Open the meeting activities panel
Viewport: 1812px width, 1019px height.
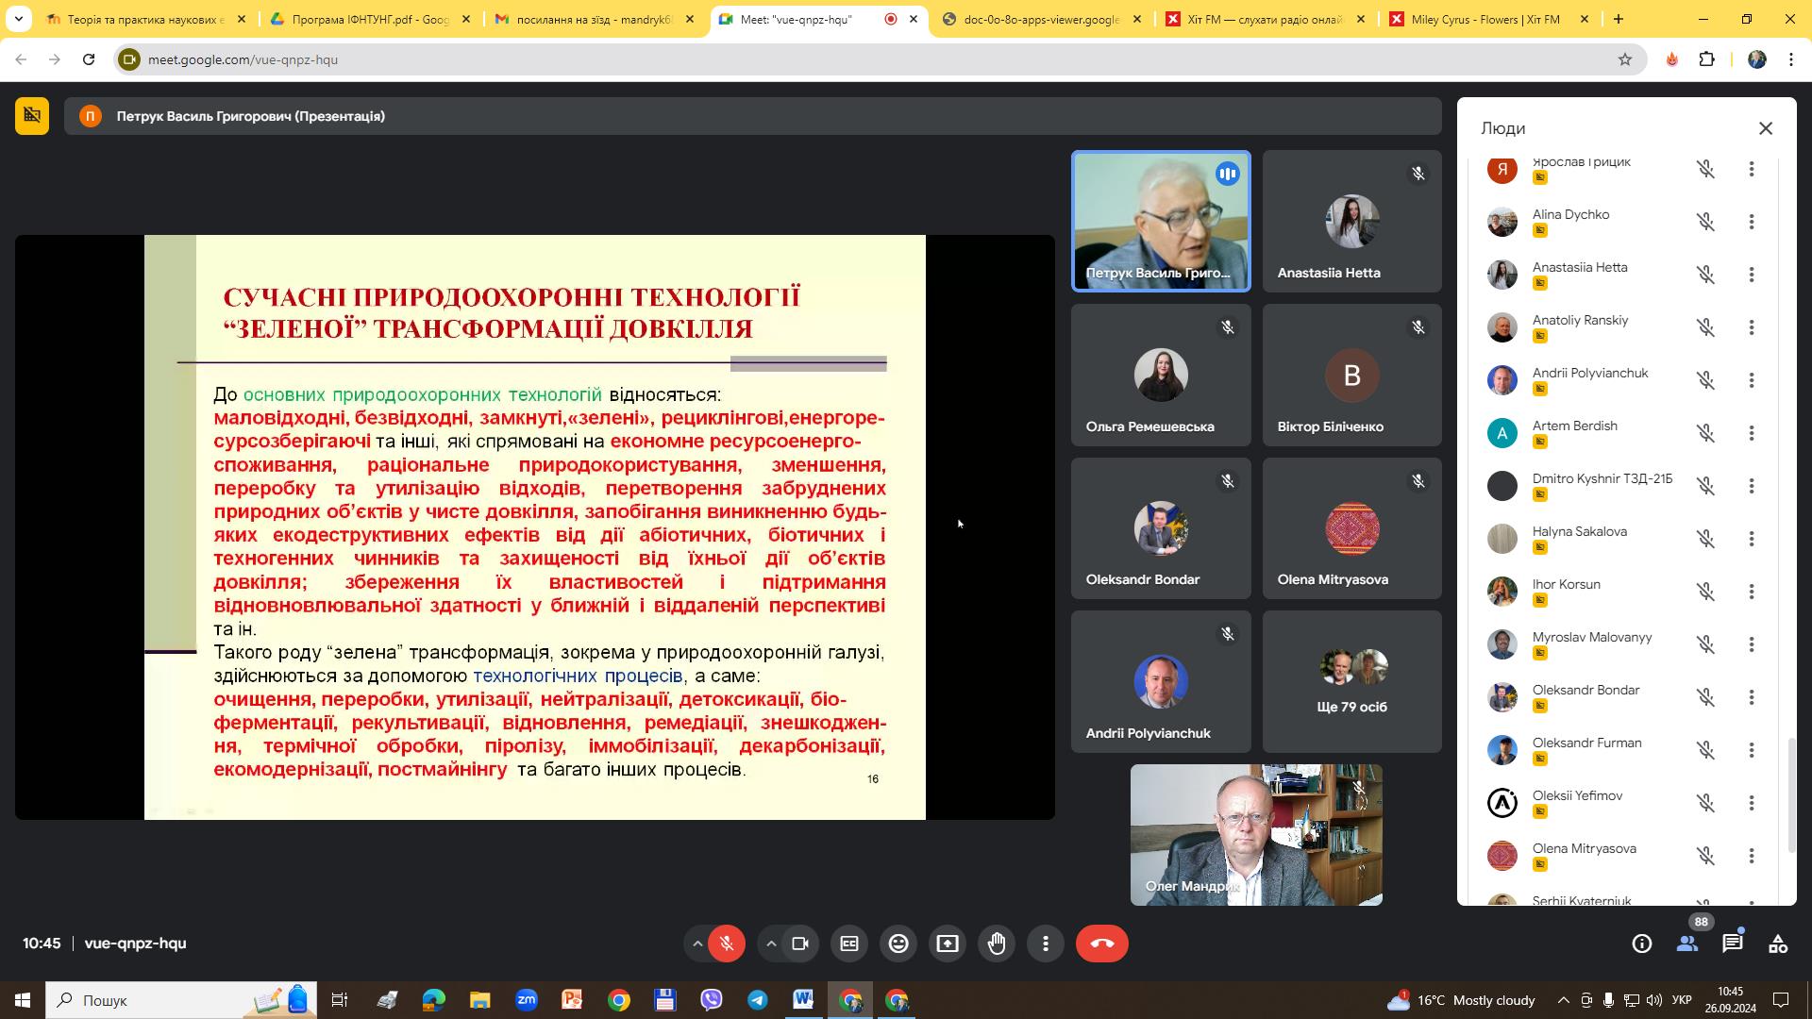(1778, 944)
